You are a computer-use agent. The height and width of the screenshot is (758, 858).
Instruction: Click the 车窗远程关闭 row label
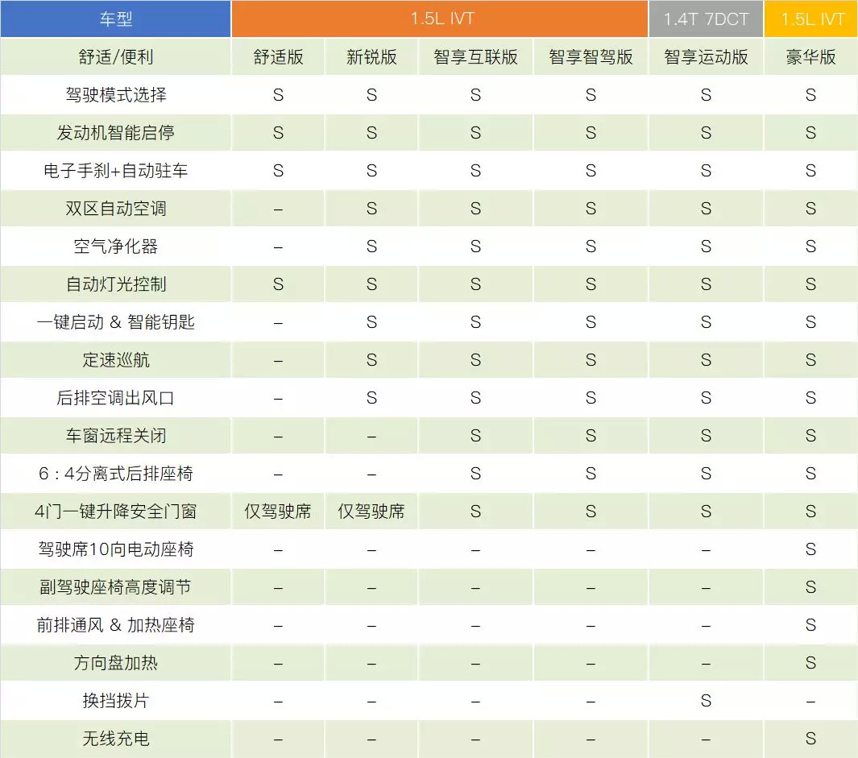click(x=115, y=436)
